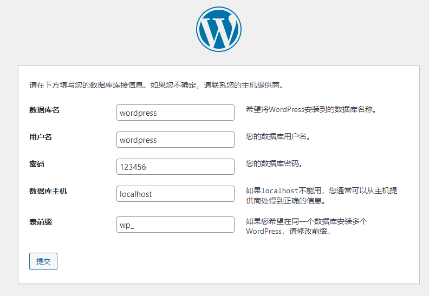Click the 表前缀 label

point(41,222)
